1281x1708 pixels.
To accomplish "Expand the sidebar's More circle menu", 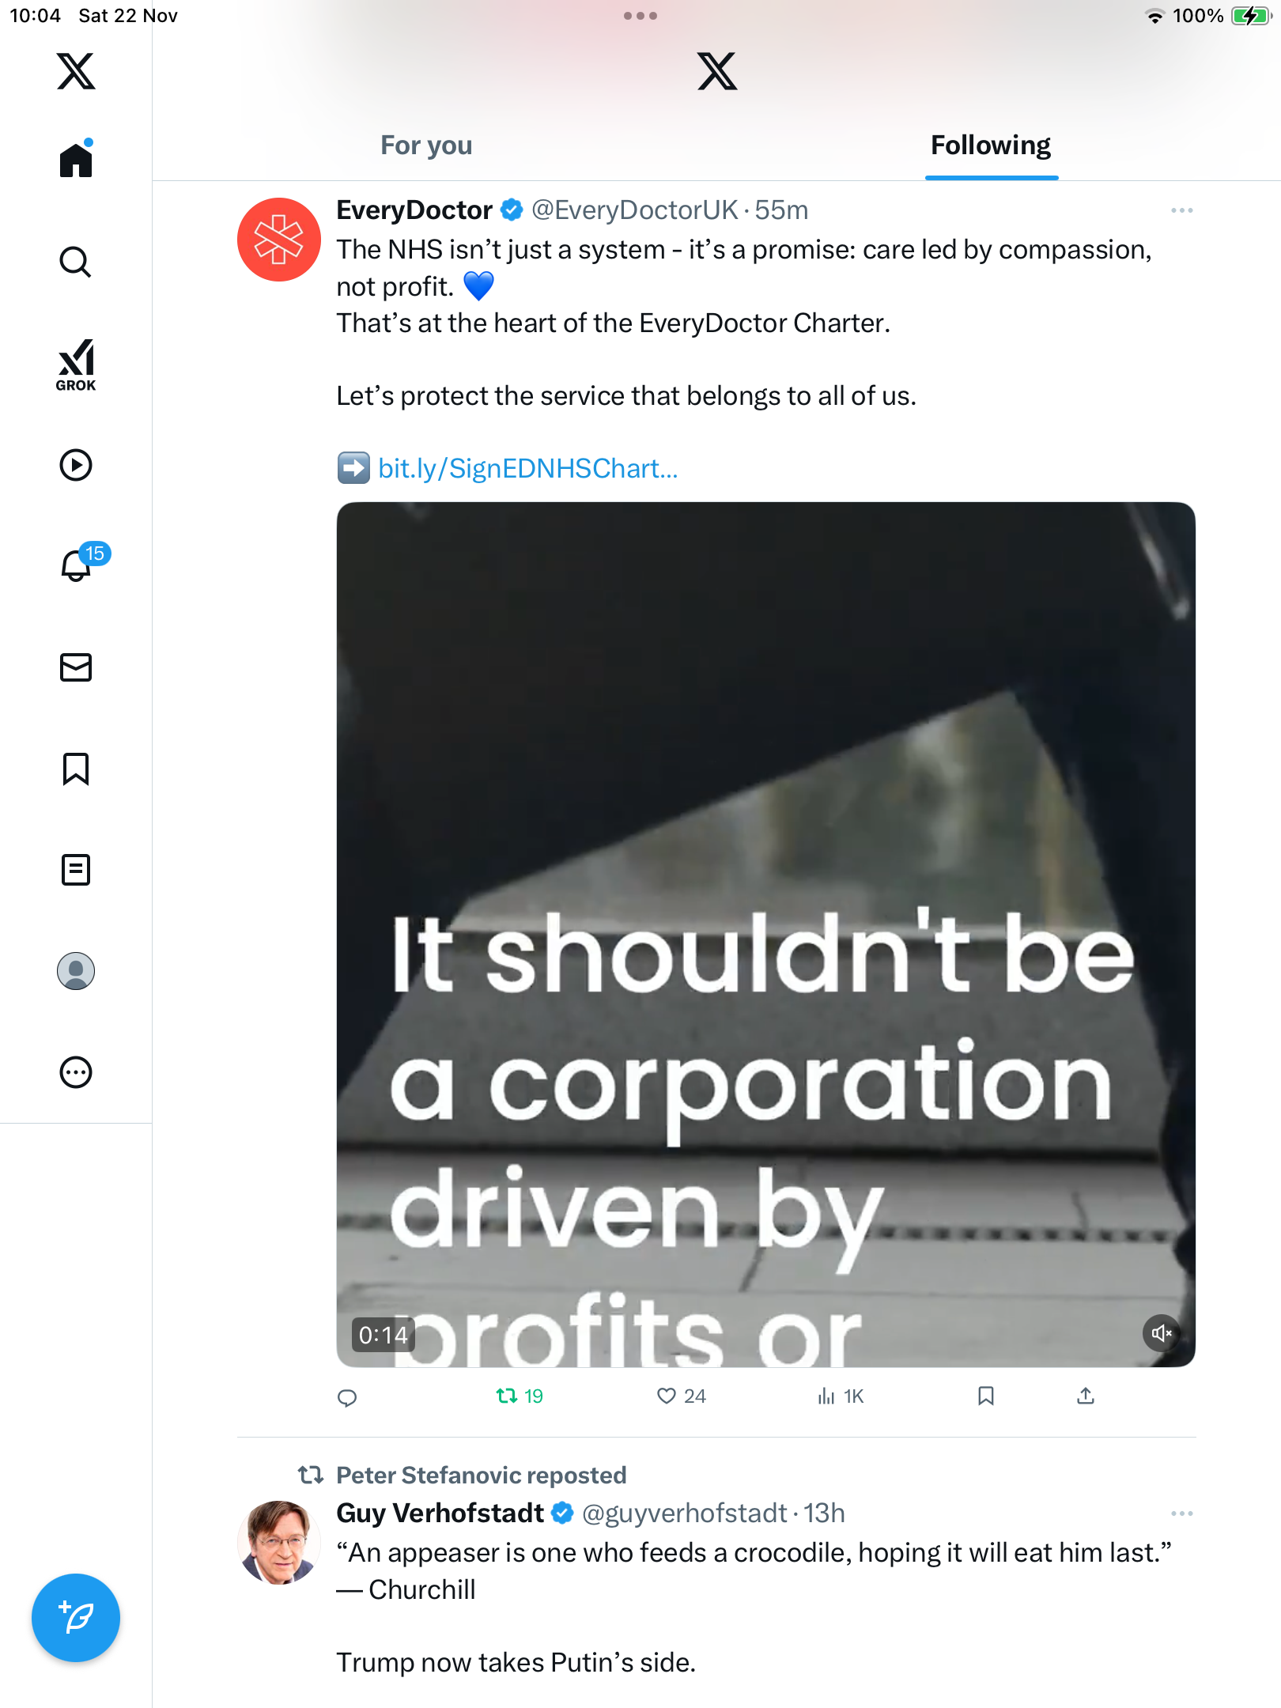I will tap(76, 1072).
